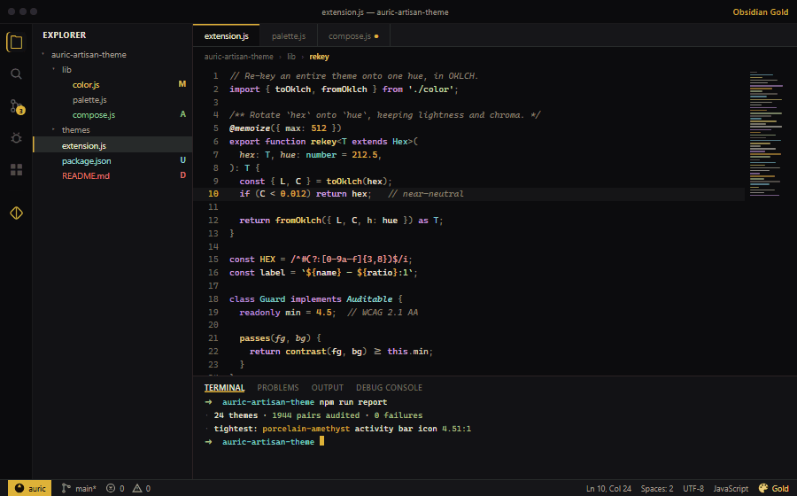Switch to the palette.js editor tab
The height and width of the screenshot is (496, 797).
pyautogui.click(x=288, y=36)
